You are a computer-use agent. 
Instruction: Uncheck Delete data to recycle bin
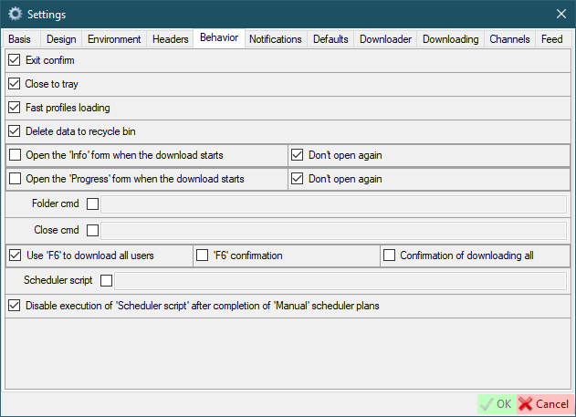click(x=14, y=131)
